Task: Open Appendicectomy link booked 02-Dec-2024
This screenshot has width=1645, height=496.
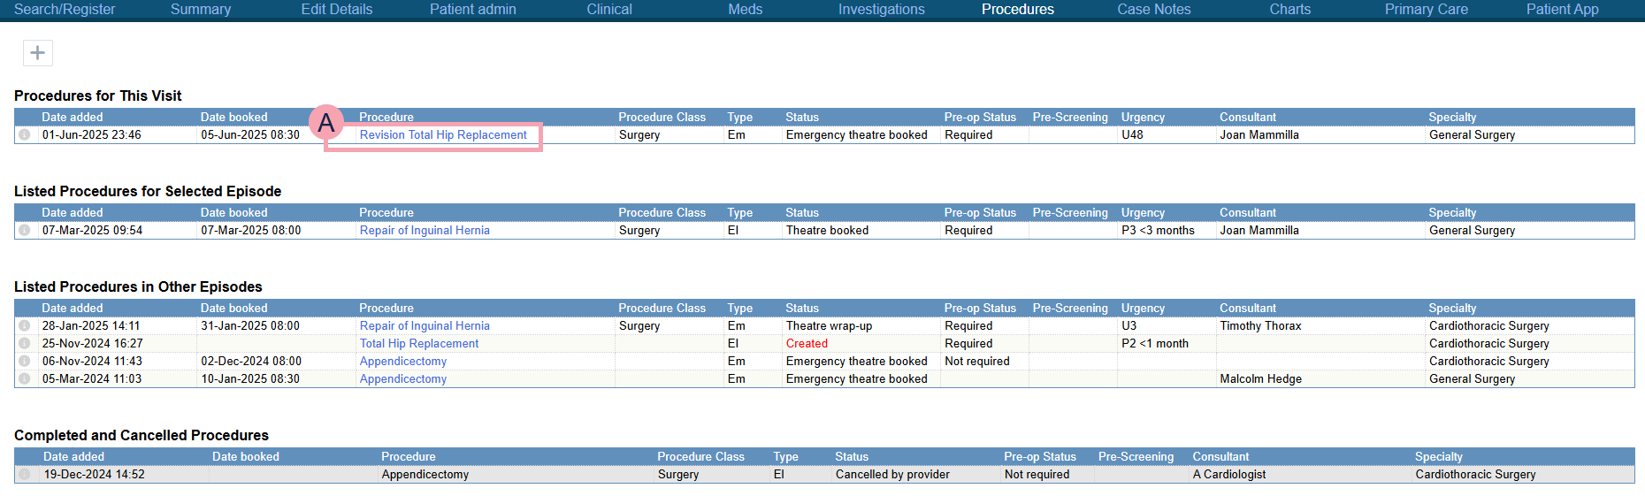Action: pyautogui.click(x=402, y=362)
